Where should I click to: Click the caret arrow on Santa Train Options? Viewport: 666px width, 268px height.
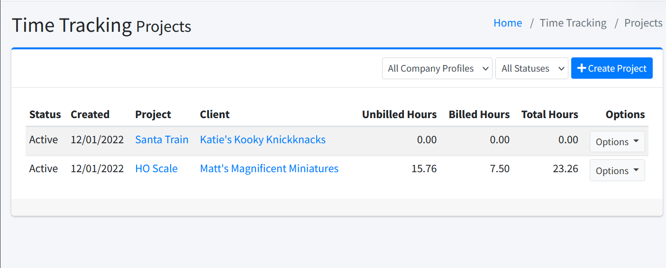coord(636,141)
